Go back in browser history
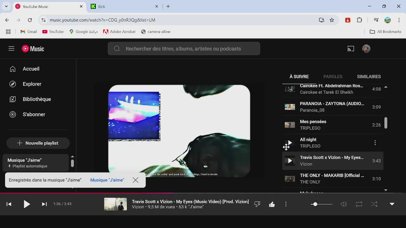The width and height of the screenshot is (406, 228). pyautogui.click(x=7, y=20)
